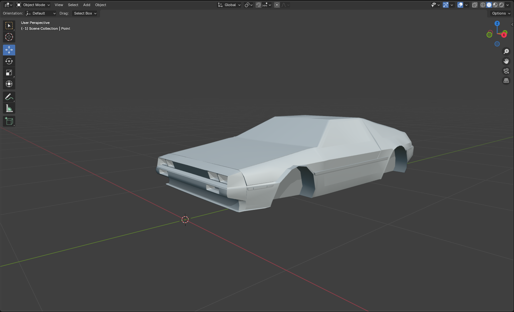Select the Select Box tool
This screenshot has width=514, height=312.
[x=9, y=26]
